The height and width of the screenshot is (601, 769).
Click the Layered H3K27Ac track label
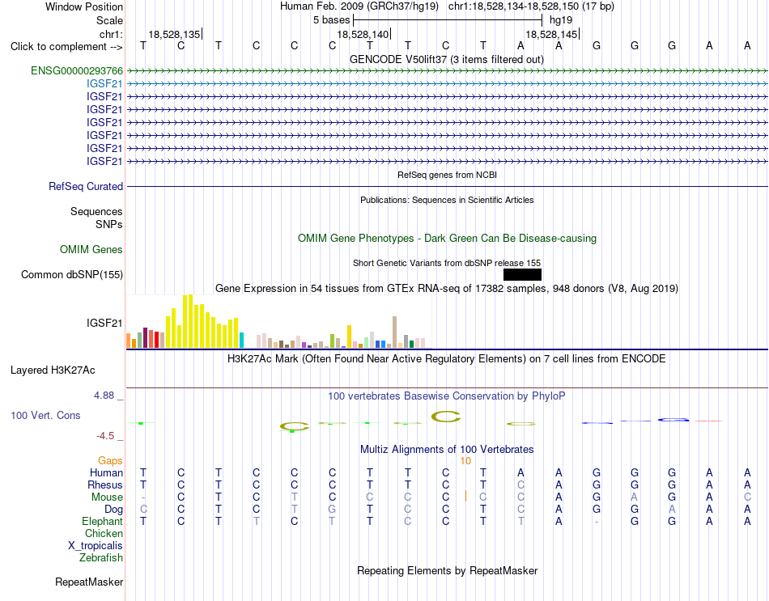(53, 370)
